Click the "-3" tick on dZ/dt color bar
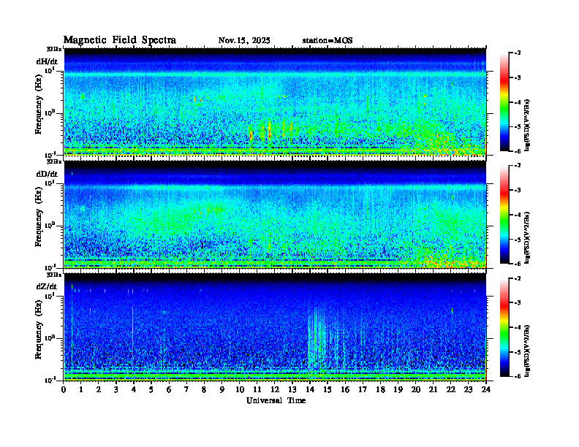The width and height of the screenshot is (579, 447). click(518, 303)
